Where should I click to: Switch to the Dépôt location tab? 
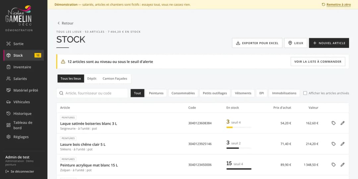(x=92, y=79)
